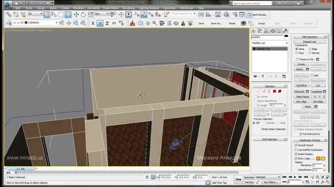Open reference coordinate system View dropdown
Viewport: 334px width, 187px height.
(x=102, y=14)
